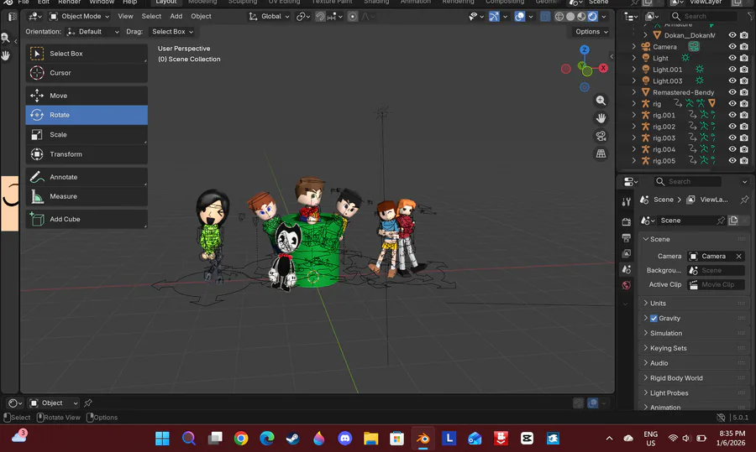
Task: Clear the Camera field with X
Action: coord(738,256)
